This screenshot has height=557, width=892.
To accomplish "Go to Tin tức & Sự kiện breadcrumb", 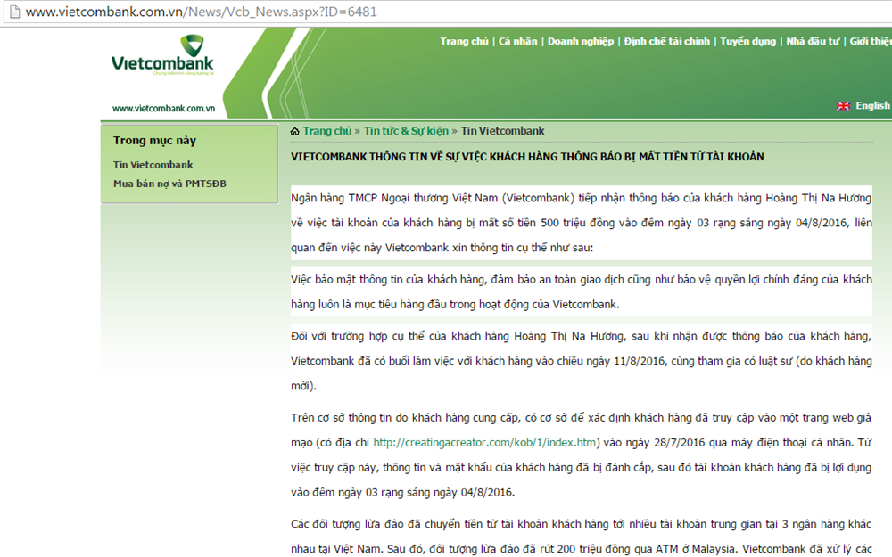I will (406, 131).
